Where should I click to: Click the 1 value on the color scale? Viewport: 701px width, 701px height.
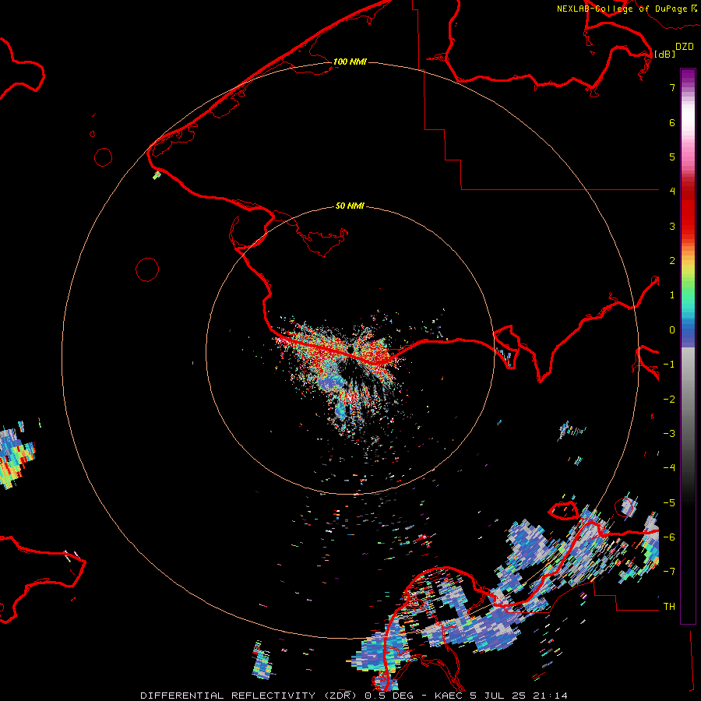tap(672, 295)
